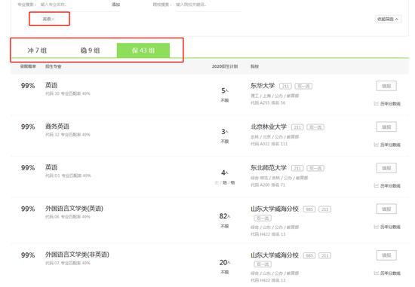Open the 东华大学 school name
The width and height of the screenshot is (415, 287).
coord(263,86)
